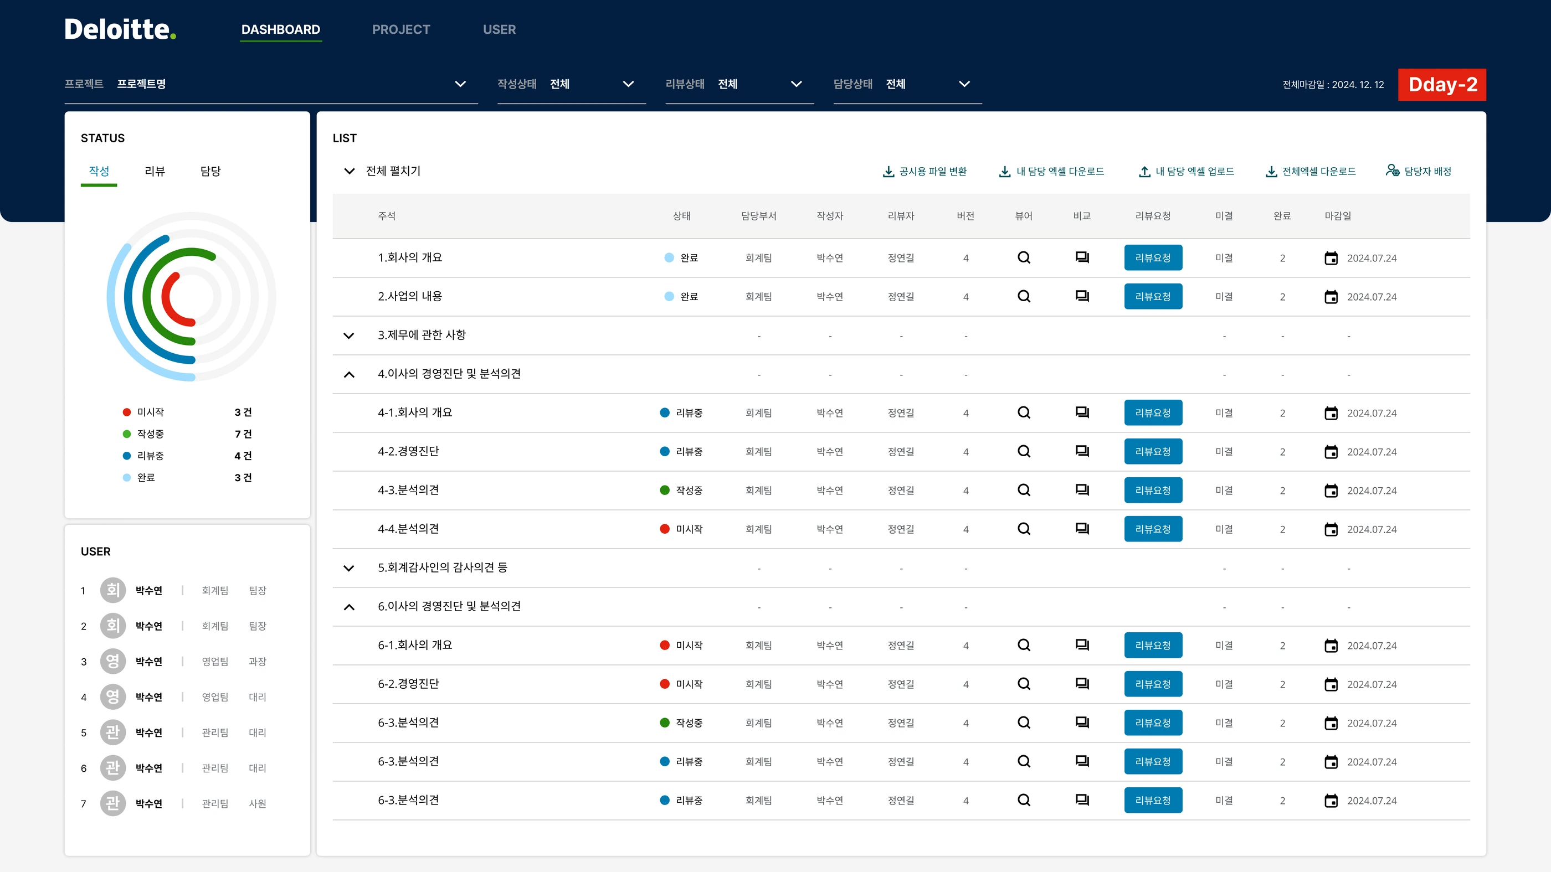Click 사원 title of user 7
Viewport: 1551px width, 872px height.
point(258,804)
